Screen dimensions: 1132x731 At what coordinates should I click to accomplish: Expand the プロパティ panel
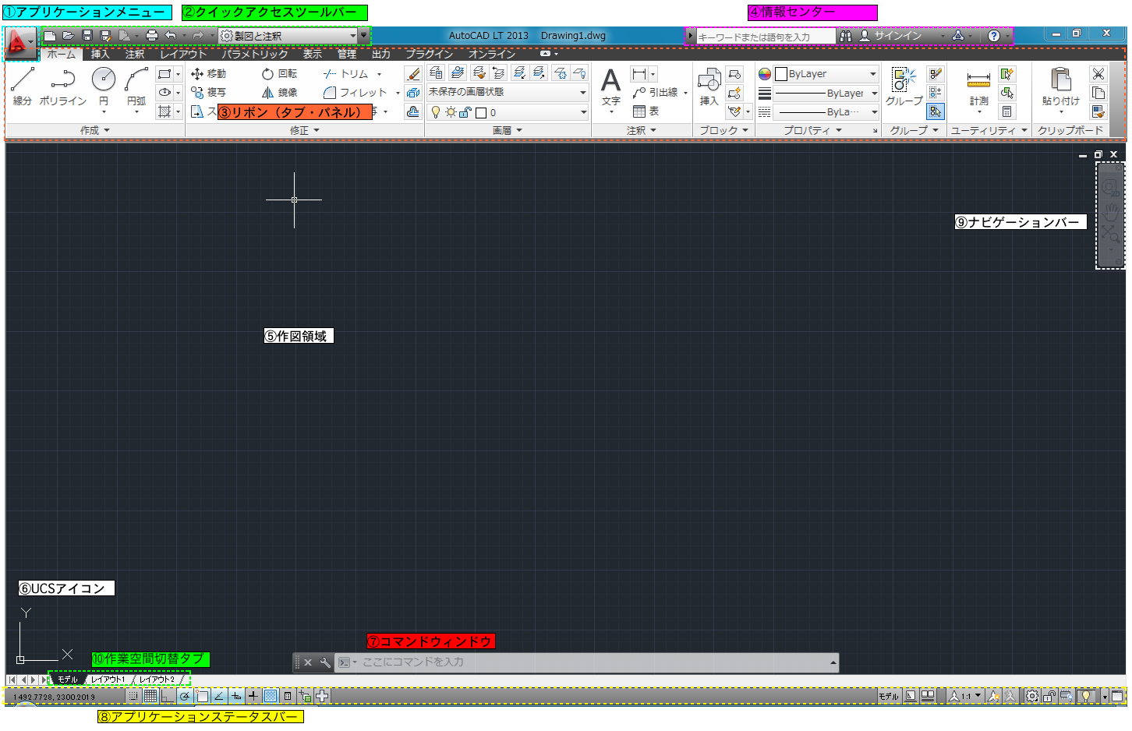[x=813, y=131]
